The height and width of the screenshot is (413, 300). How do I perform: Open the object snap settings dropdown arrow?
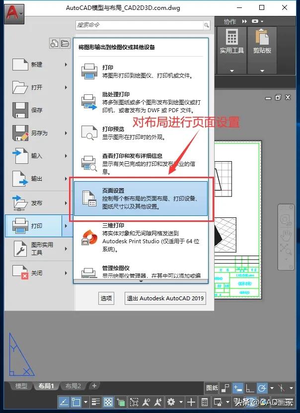click(85, 402)
